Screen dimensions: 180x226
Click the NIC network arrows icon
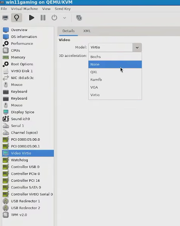(x=6, y=78)
